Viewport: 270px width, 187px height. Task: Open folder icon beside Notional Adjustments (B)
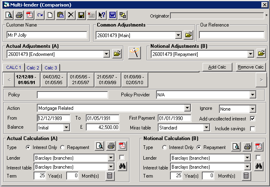click(261, 53)
